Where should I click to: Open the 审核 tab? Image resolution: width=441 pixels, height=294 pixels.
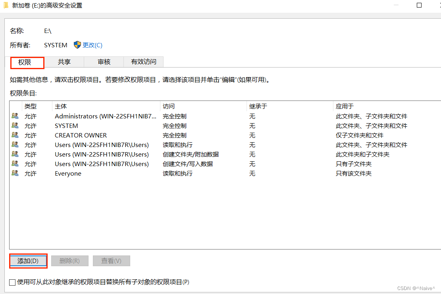point(104,62)
